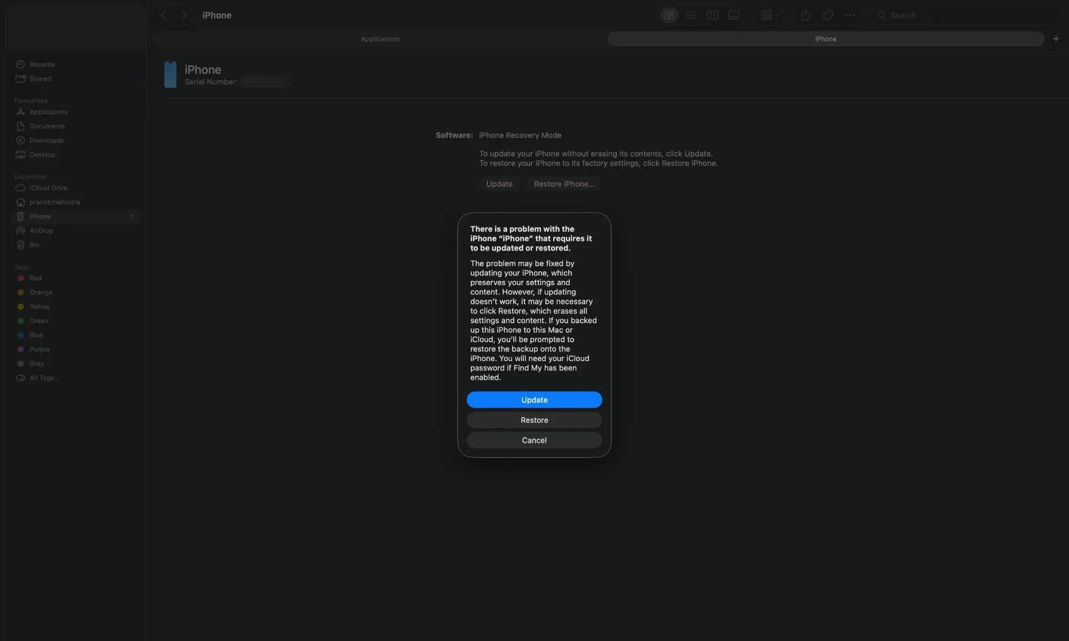
Task: Click the Search field
Action: click(967, 15)
